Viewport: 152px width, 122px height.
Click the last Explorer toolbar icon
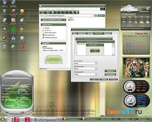(x=77, y=12)
